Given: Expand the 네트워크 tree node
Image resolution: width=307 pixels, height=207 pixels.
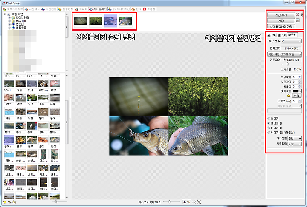Looking at the screenshot, I should coord(9,28).
